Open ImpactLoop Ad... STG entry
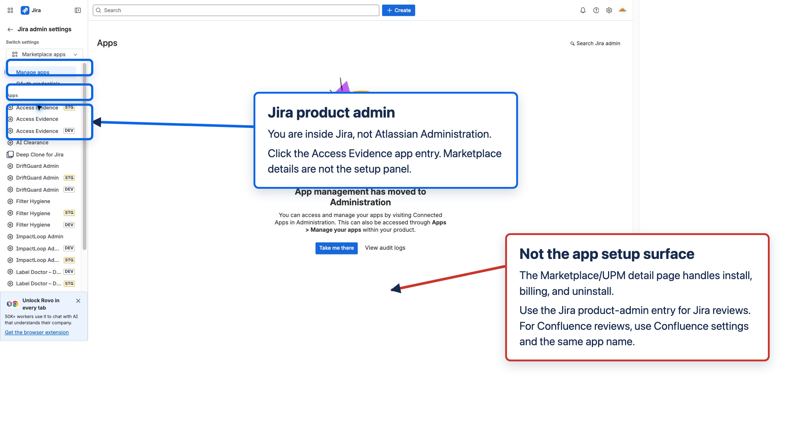The width and height of the screenshot is (791, 426). pyautogui.click(x=41, y=260)
